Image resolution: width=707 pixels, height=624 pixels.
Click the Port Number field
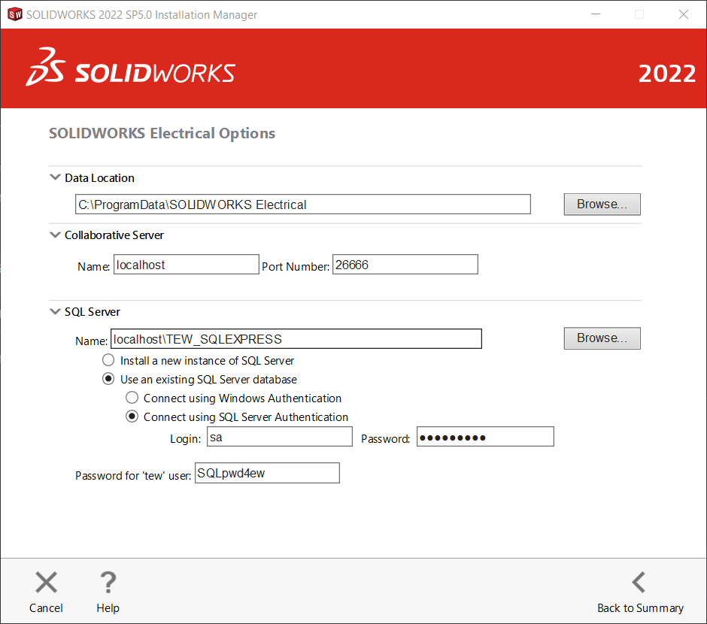[x=405, y=265]
